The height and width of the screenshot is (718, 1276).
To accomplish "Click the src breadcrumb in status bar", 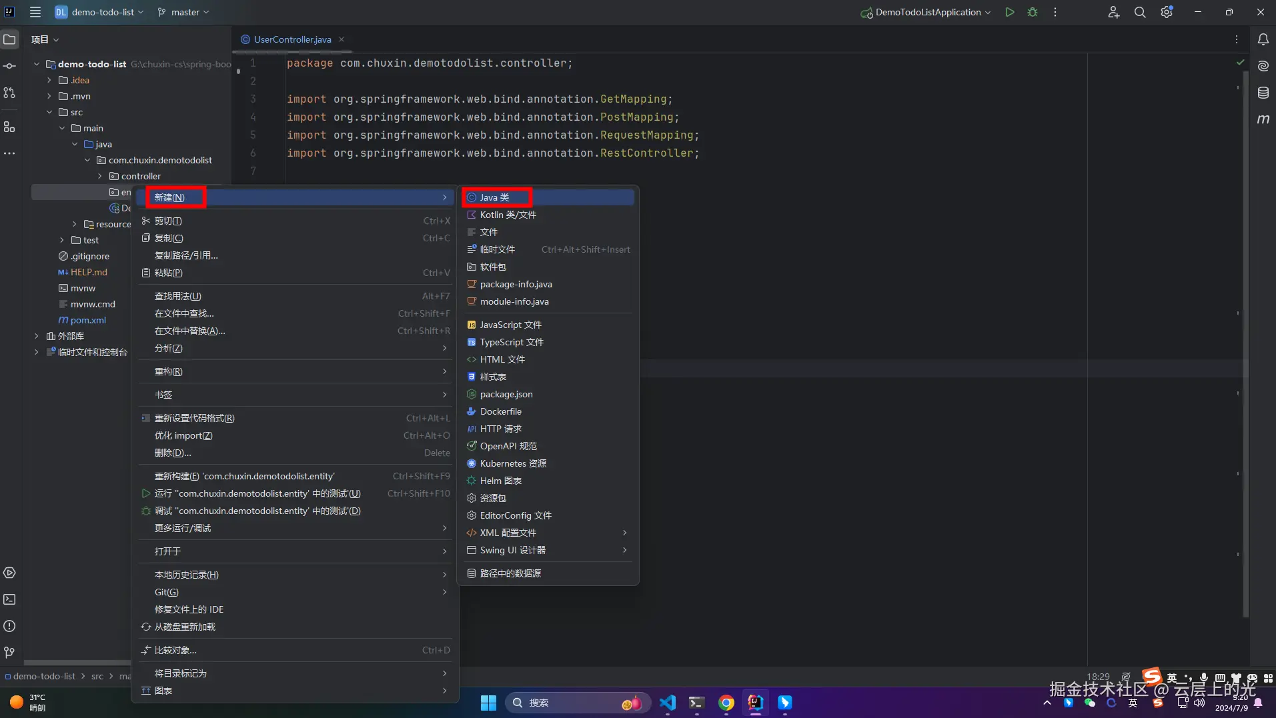I will (97, 676).
